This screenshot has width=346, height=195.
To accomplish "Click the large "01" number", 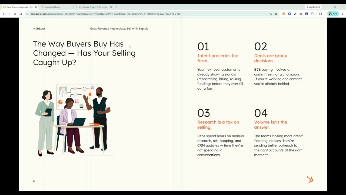I will point(203,47).
